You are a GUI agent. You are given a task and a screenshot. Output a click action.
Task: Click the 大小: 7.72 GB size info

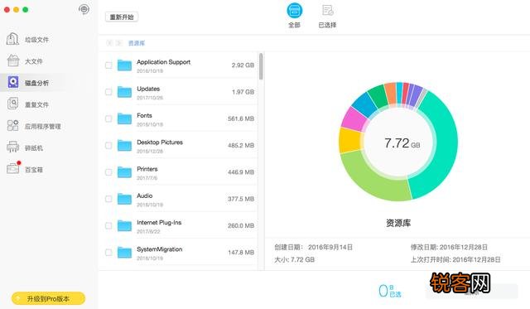pos(295,259)
